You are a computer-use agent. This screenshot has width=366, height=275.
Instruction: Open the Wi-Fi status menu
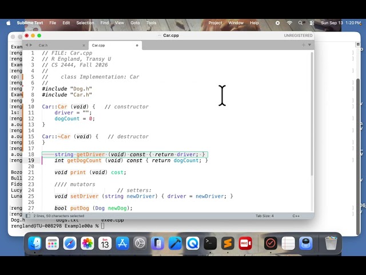[x=289, y=23]
